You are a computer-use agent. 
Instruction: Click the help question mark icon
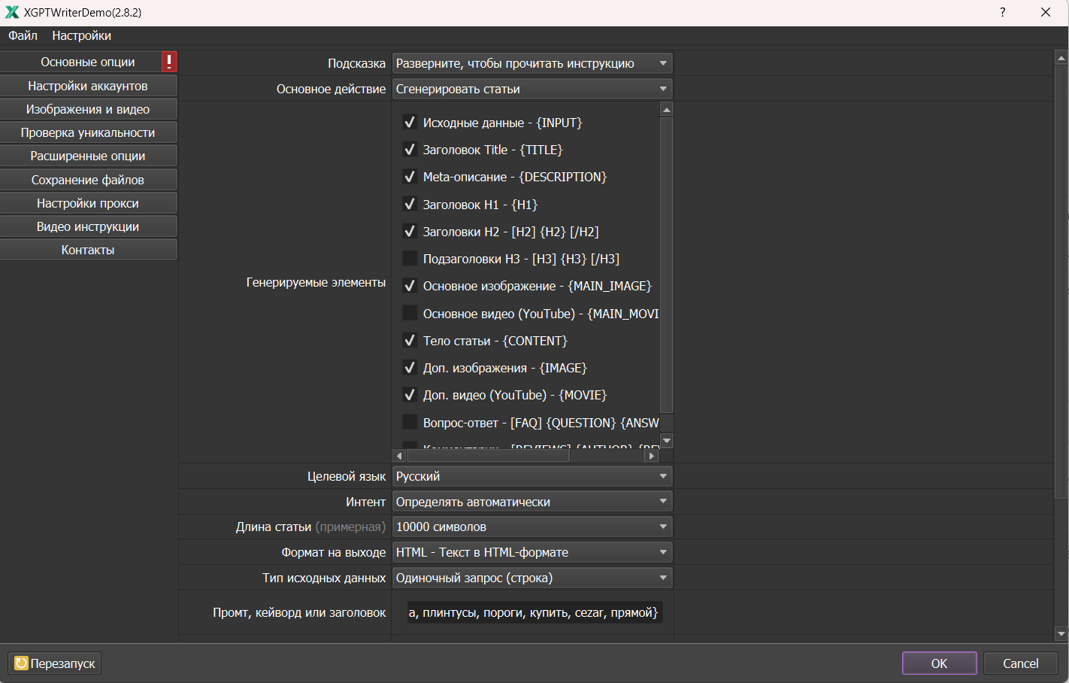(1002, 12)
